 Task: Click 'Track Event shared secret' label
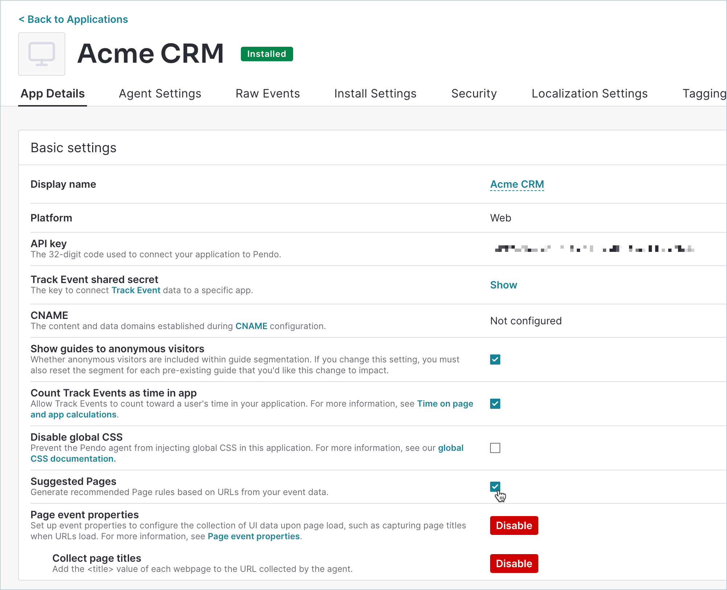coord(94,279)
